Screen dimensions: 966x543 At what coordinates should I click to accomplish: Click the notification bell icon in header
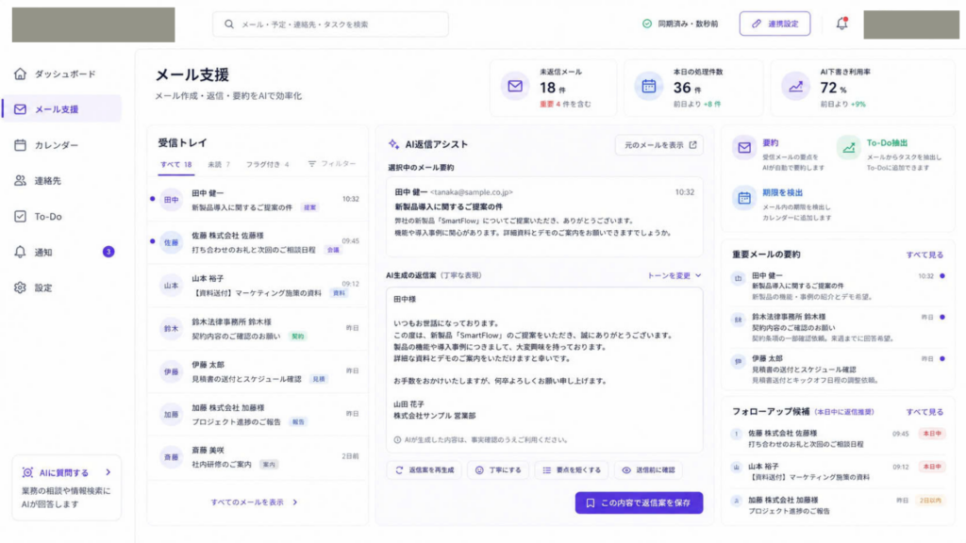[841, 24]
